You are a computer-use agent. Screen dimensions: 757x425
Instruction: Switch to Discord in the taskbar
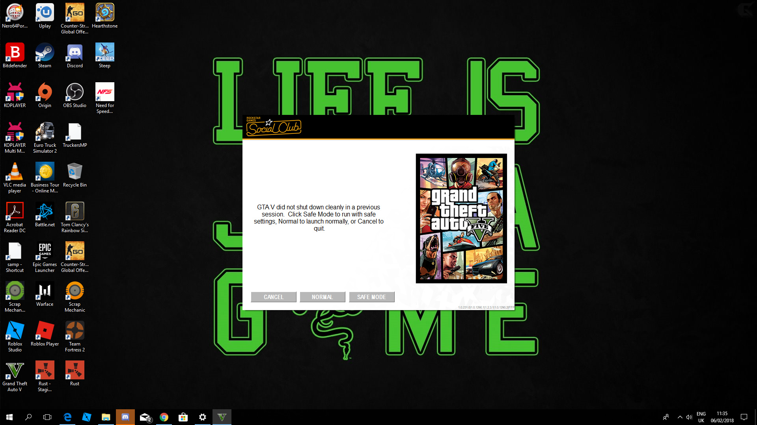click(x=125, y=417)
